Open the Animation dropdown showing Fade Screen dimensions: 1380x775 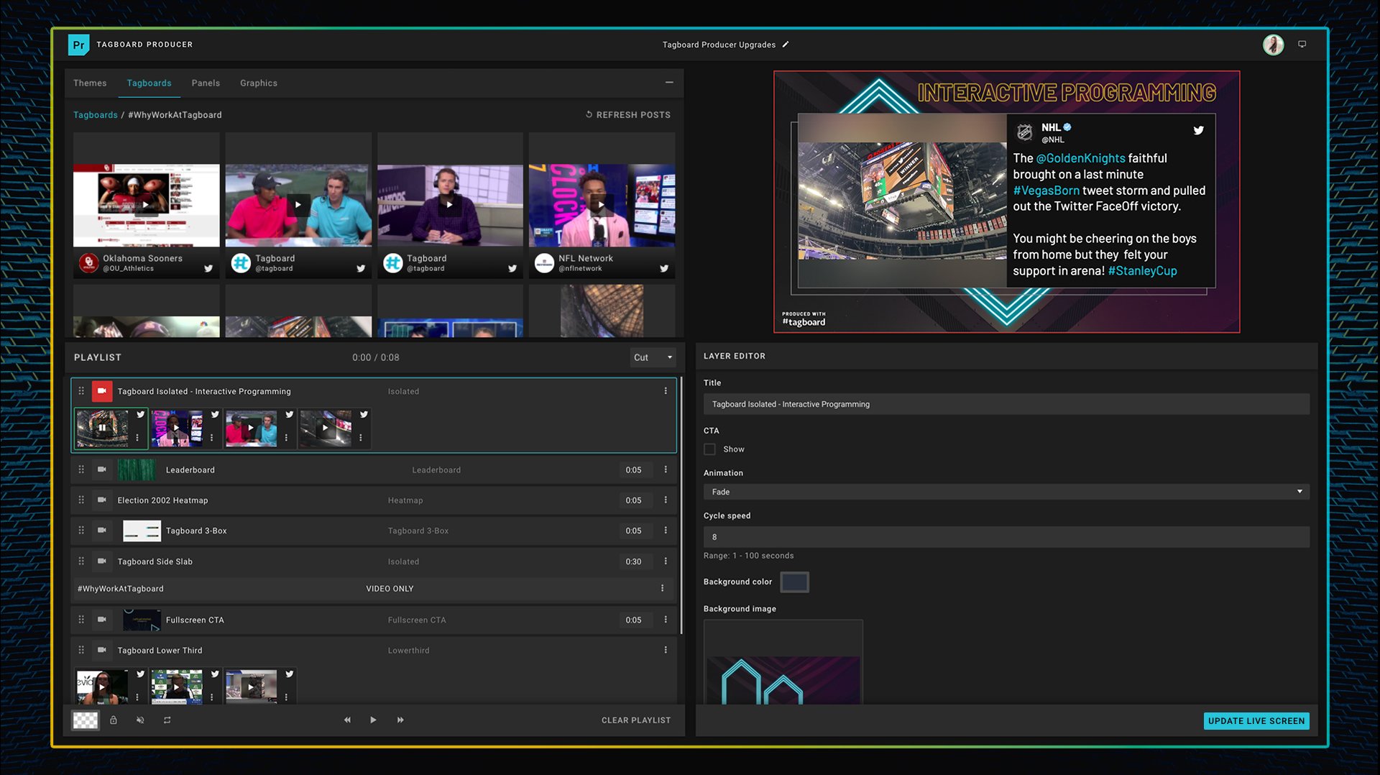click(1006, 492)
